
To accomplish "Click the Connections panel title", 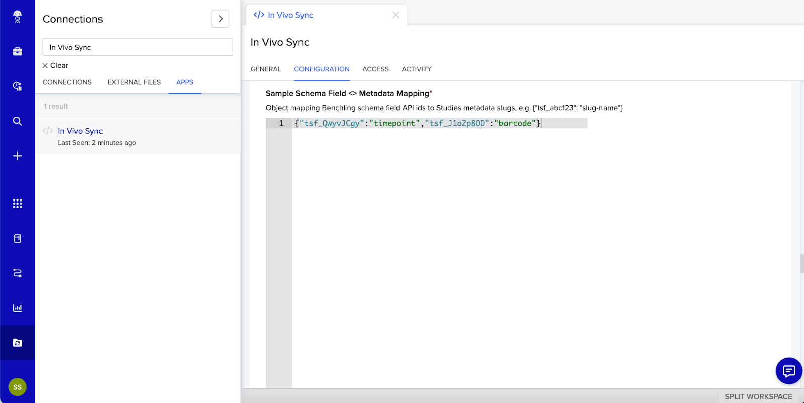I will point(73,19).
